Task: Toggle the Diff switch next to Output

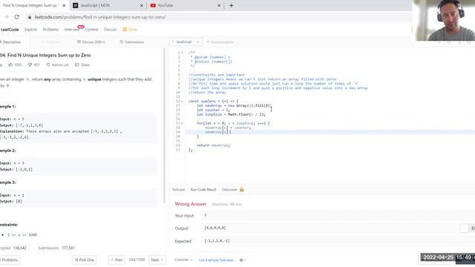Action: [464, 228]
